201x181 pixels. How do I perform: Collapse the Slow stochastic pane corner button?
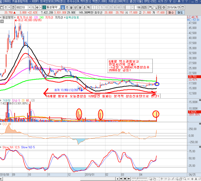click(x=200, y=147)
